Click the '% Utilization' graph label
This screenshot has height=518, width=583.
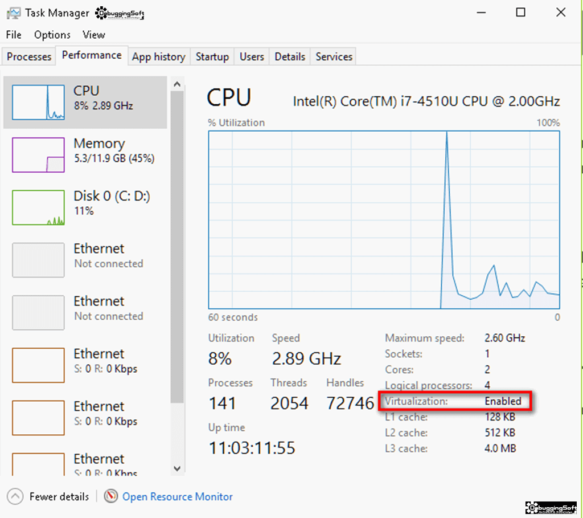click(x=236, y=123)
